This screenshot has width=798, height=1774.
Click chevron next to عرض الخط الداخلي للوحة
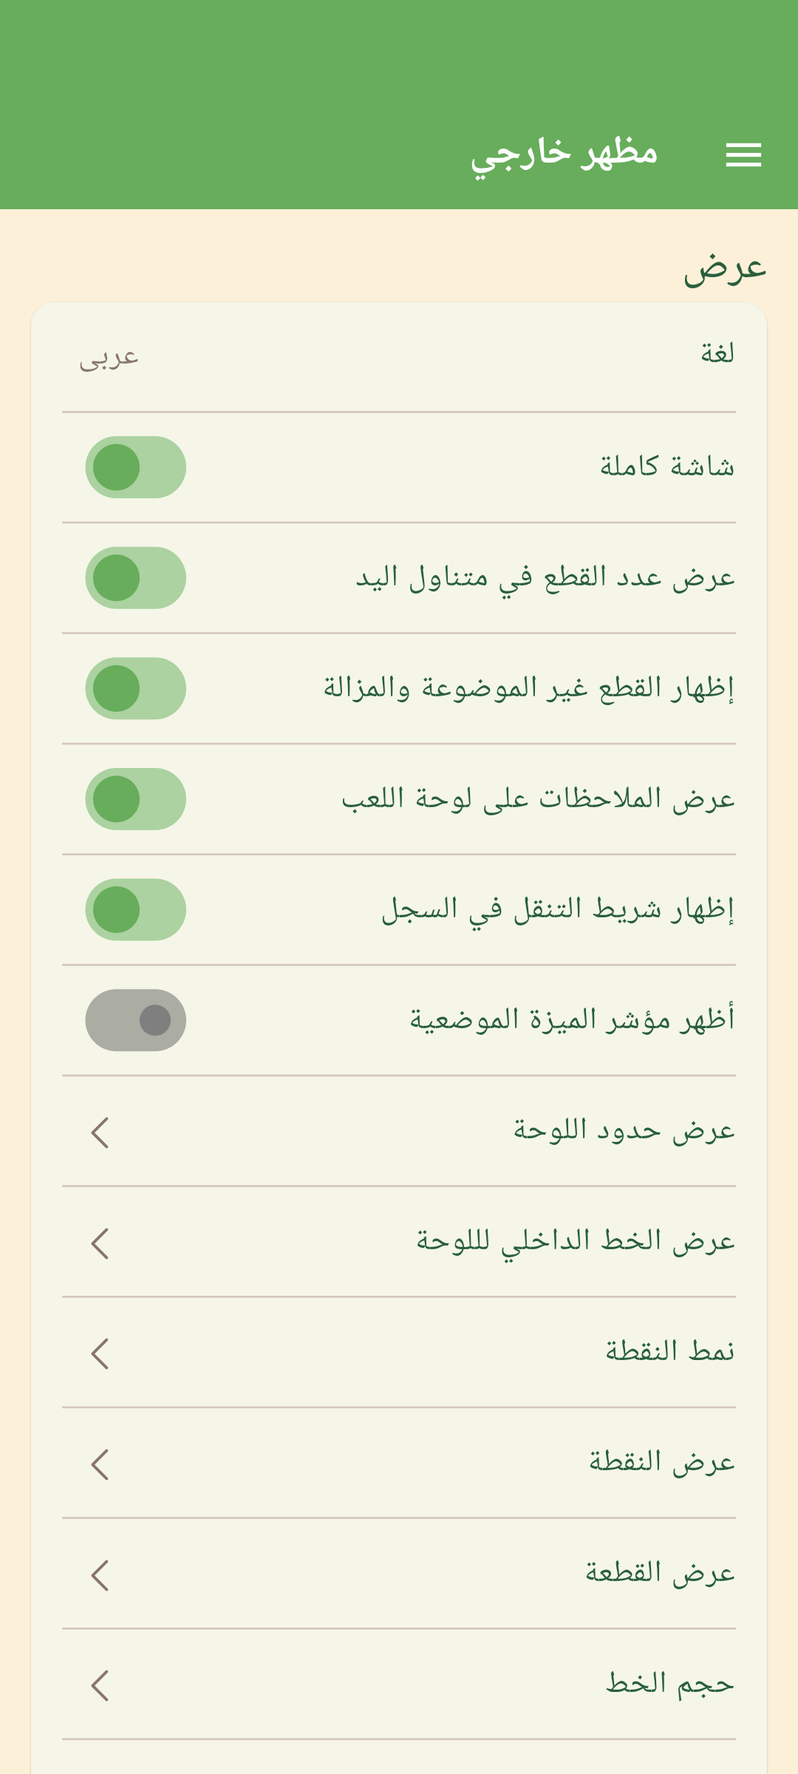point(100,1243)
